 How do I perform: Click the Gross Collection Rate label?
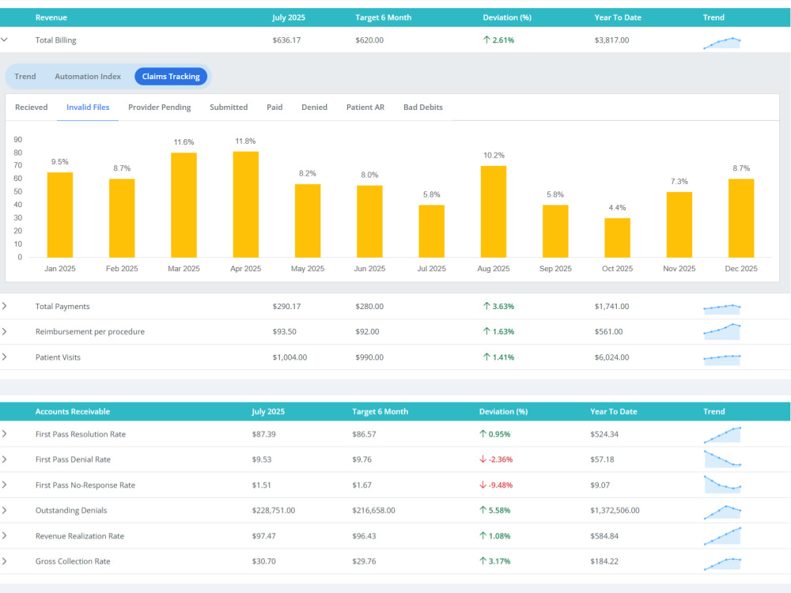point(73,561)
